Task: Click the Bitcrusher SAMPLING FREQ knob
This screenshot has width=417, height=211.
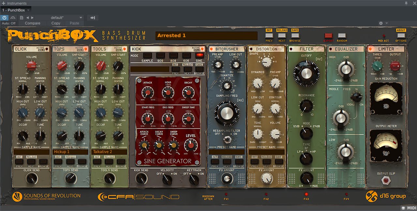Action: click(227, 114)
